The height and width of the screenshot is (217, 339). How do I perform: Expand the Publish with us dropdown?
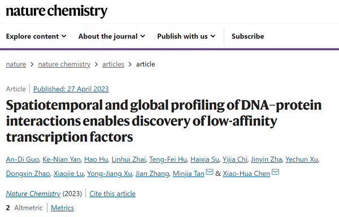click(186, 36)
